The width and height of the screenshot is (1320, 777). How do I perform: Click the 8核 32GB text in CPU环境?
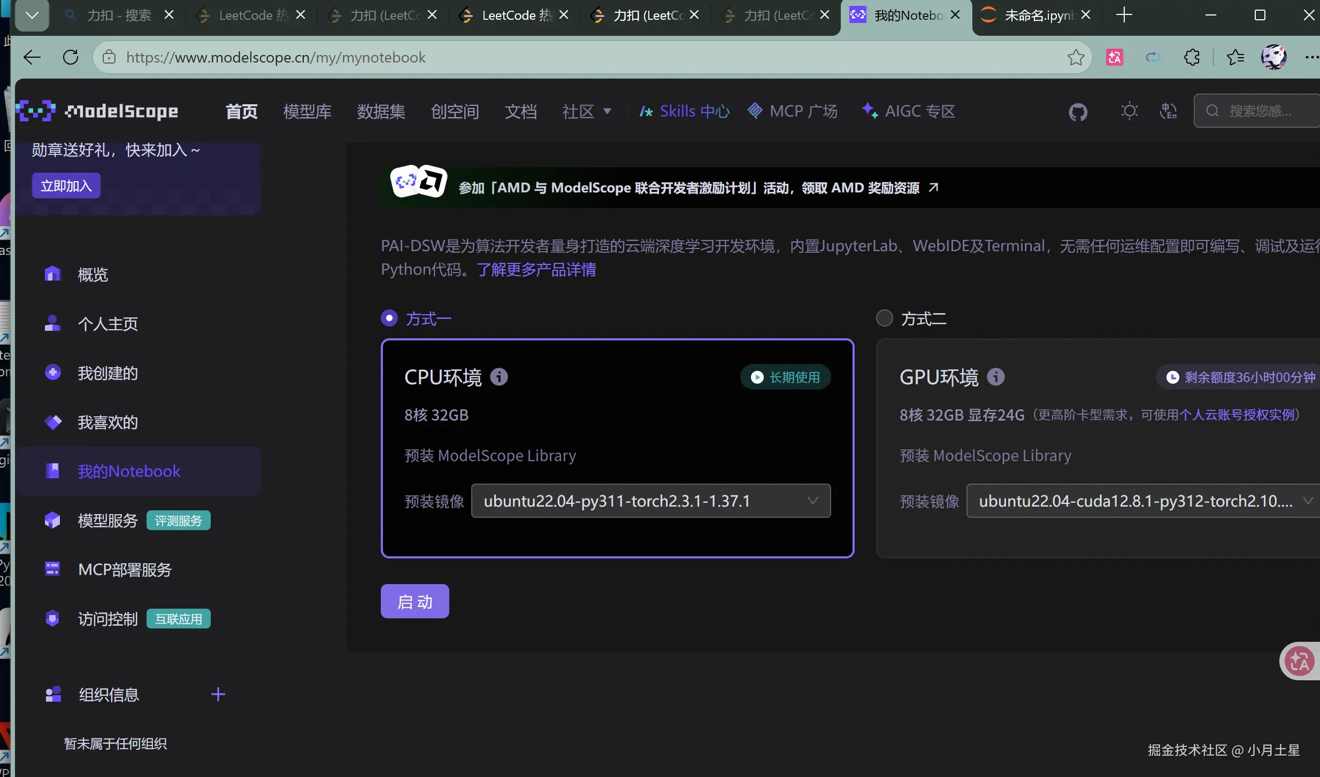pos(436,415)
